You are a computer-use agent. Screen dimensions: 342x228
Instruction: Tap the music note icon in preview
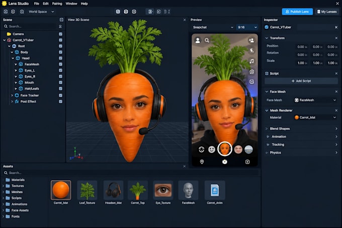(x=251, y=61)
